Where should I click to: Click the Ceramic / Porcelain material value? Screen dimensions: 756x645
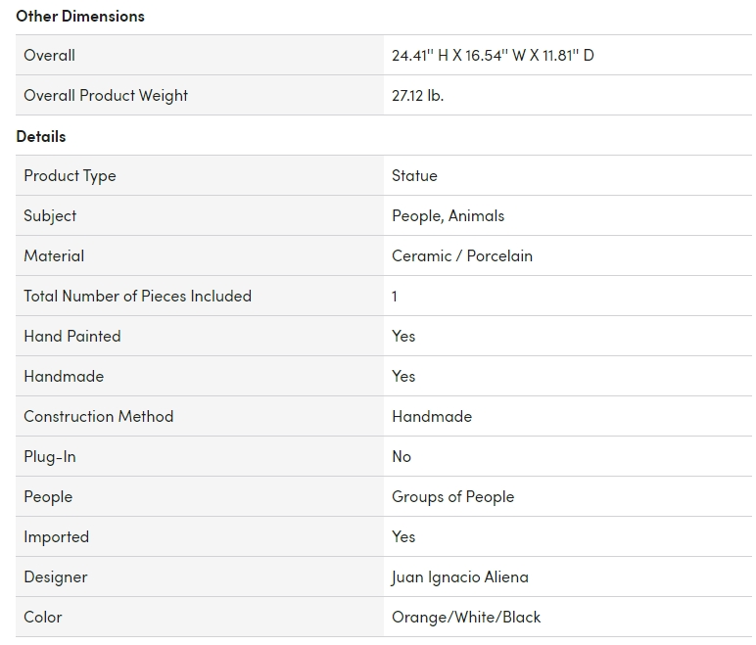pos(462,256)
